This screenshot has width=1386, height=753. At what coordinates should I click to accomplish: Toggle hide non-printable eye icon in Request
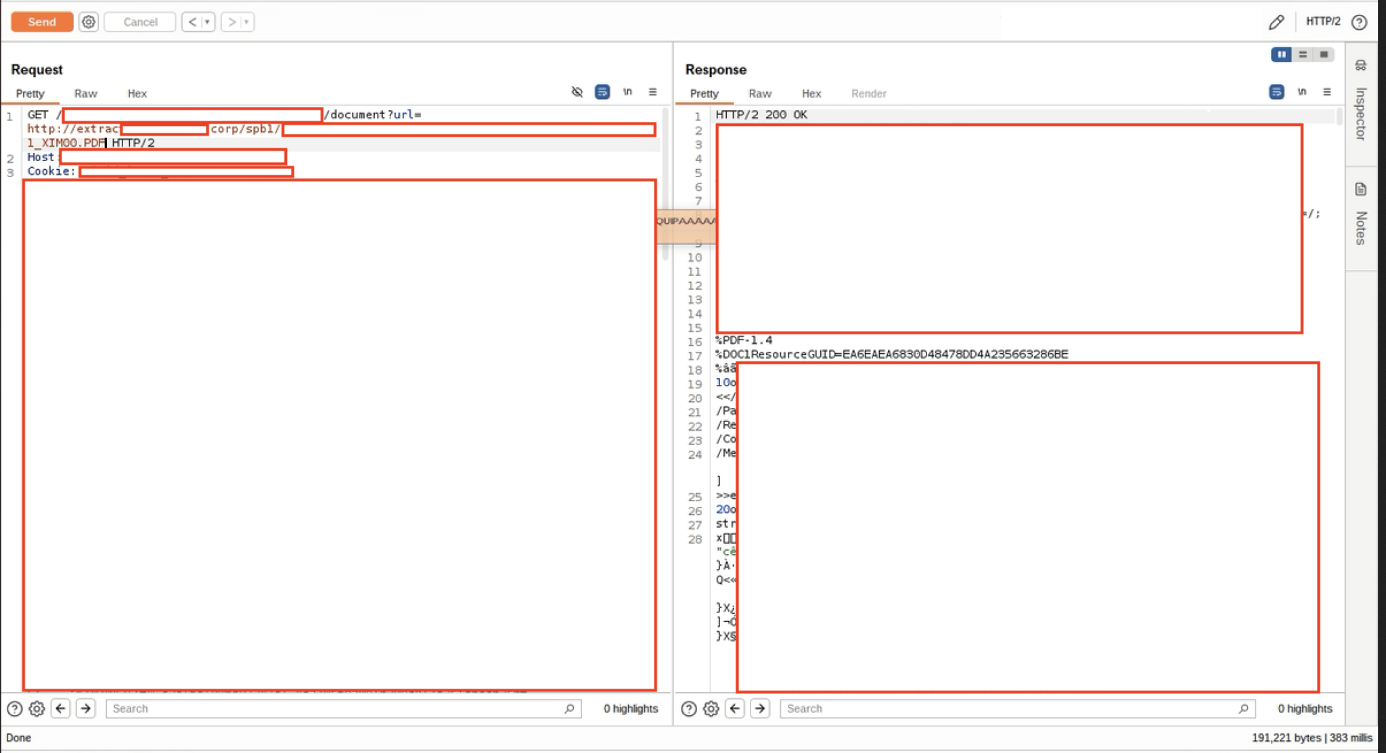click(577, 92)
